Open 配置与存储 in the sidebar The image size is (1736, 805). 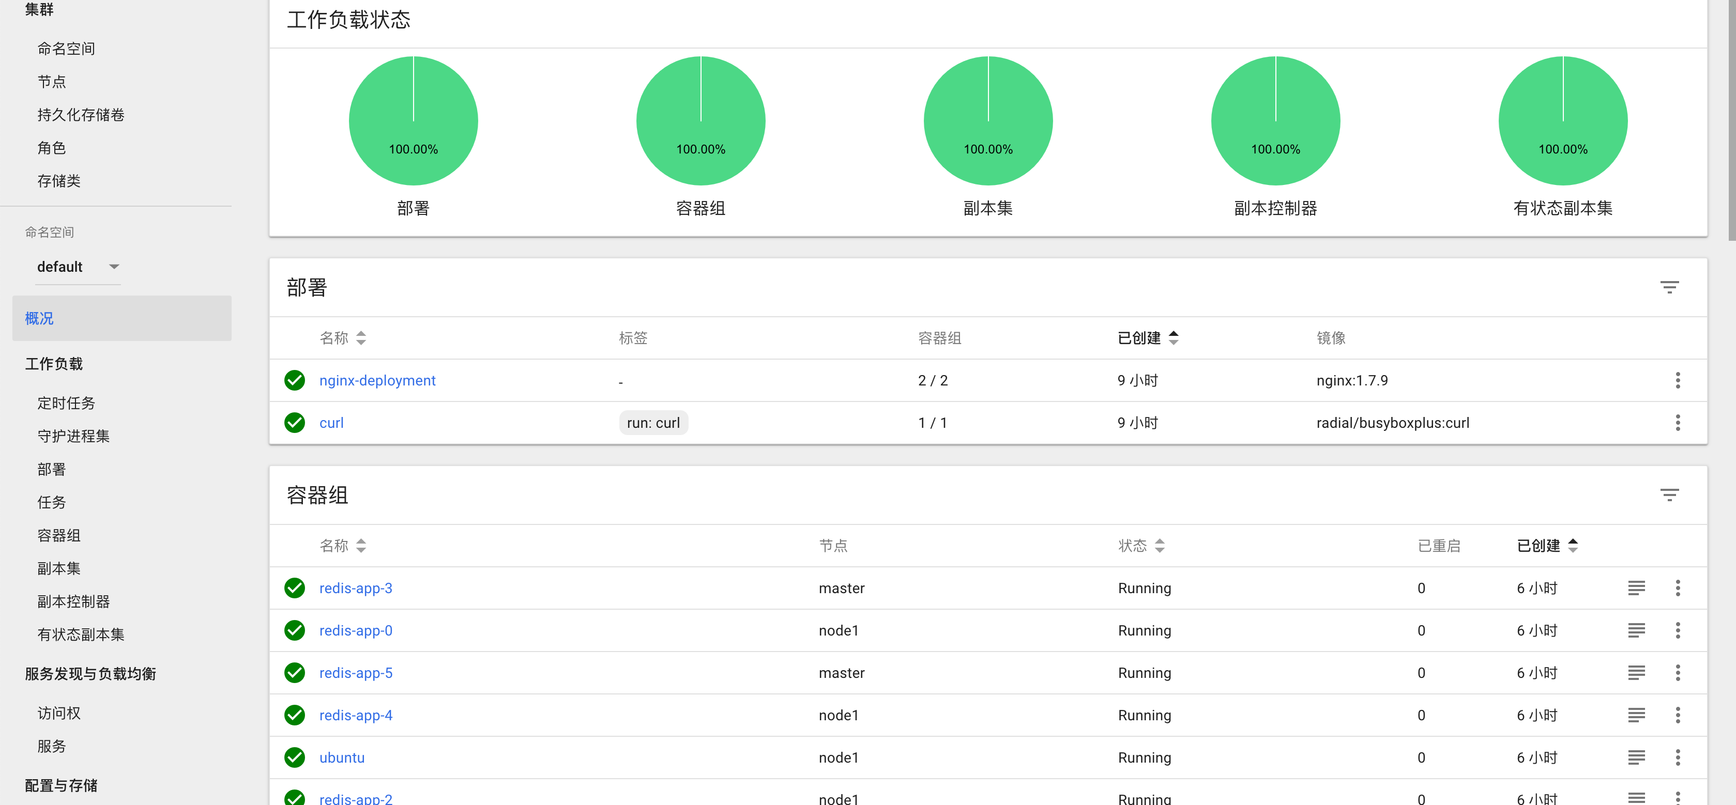[x=62, y=785]
